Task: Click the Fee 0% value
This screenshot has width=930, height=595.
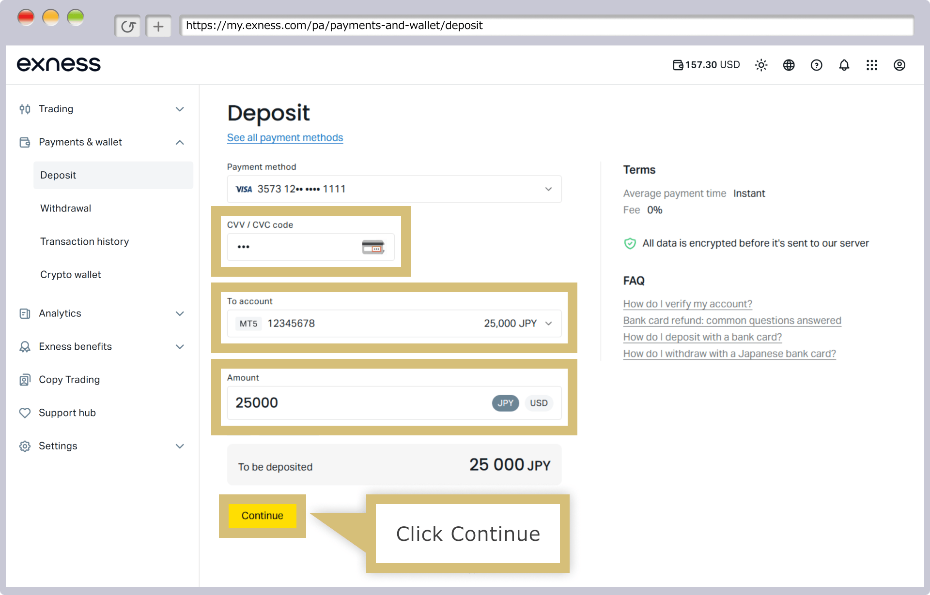Action: pyautogui.click(x=654, y=210)
